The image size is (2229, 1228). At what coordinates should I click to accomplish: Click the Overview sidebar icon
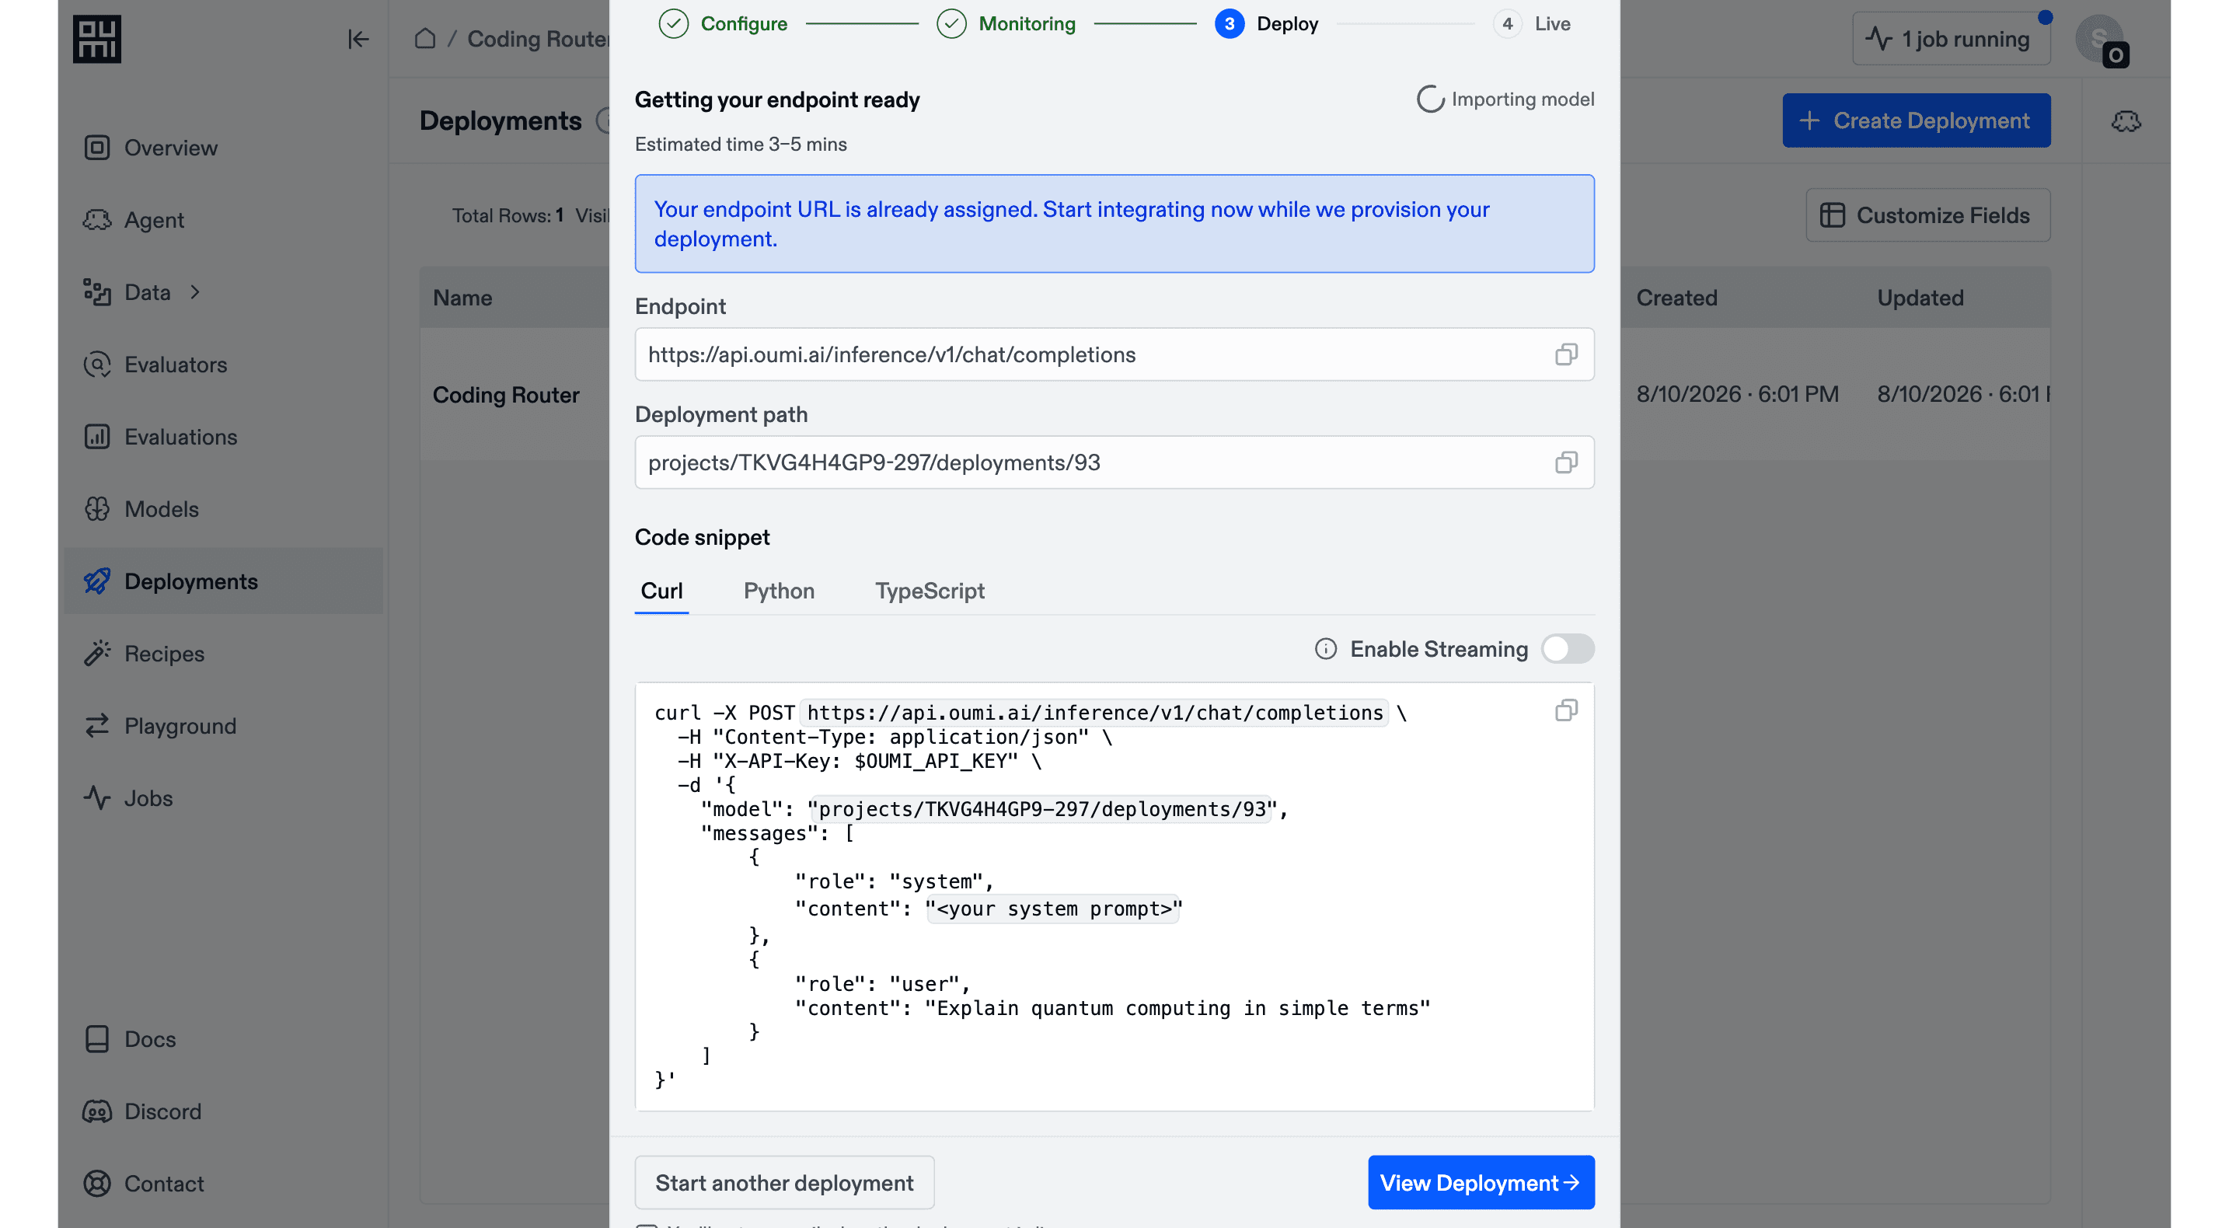[97, 148]
